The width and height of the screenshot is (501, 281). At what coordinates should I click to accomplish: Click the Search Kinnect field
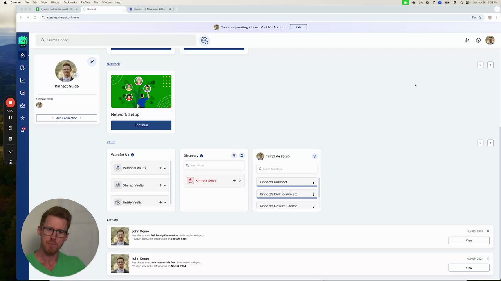(x=116, y=40)
